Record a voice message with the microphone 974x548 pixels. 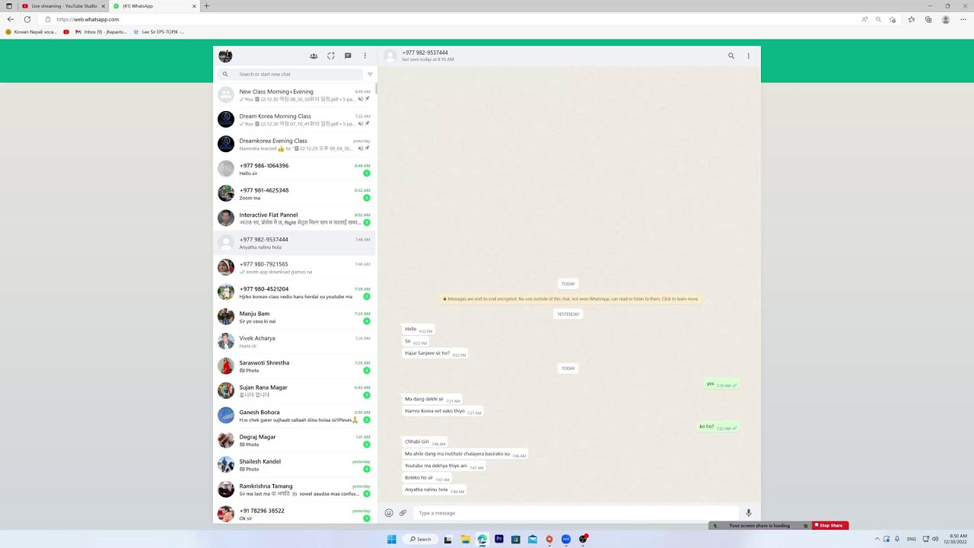point(749,513)
